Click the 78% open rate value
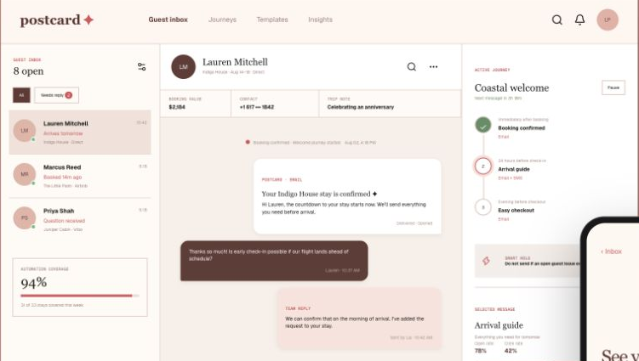The height and width of the screenshot is (361, 639). [x=481, y=351]
